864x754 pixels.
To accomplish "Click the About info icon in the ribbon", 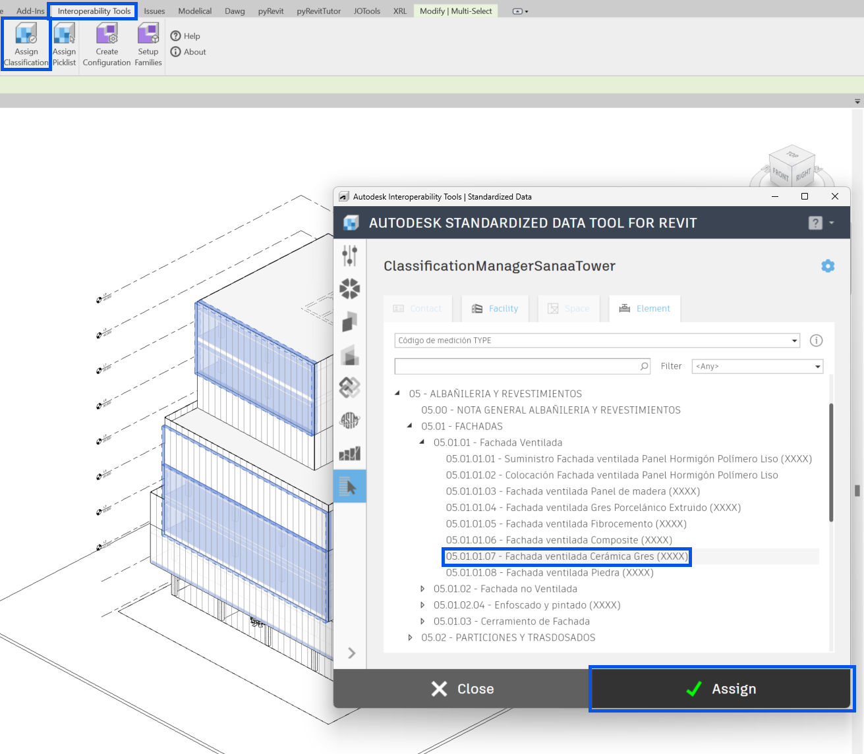I will pyautogui.click(x=176, y=52).
